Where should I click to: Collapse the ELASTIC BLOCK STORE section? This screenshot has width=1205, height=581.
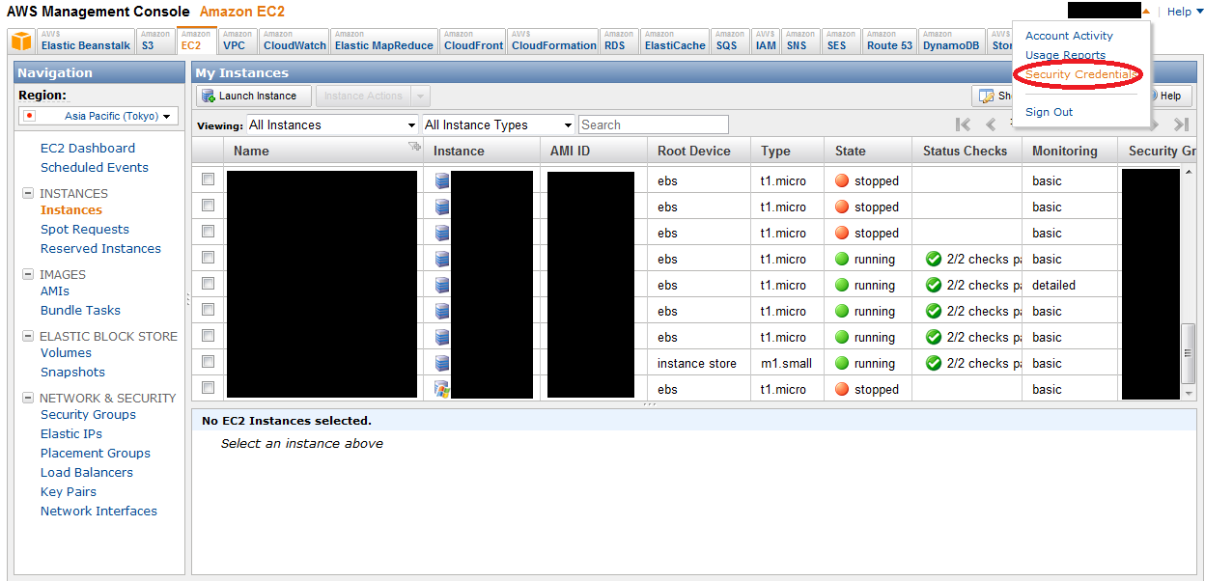(28, 337)
